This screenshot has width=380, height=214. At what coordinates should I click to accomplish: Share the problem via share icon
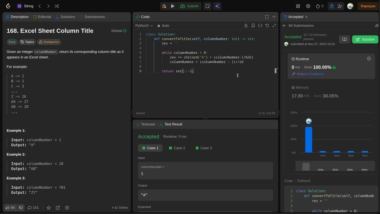point(58,208)
